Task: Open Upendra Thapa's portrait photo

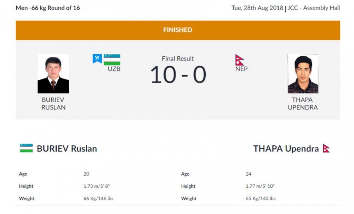Action: tap(303, 74)
